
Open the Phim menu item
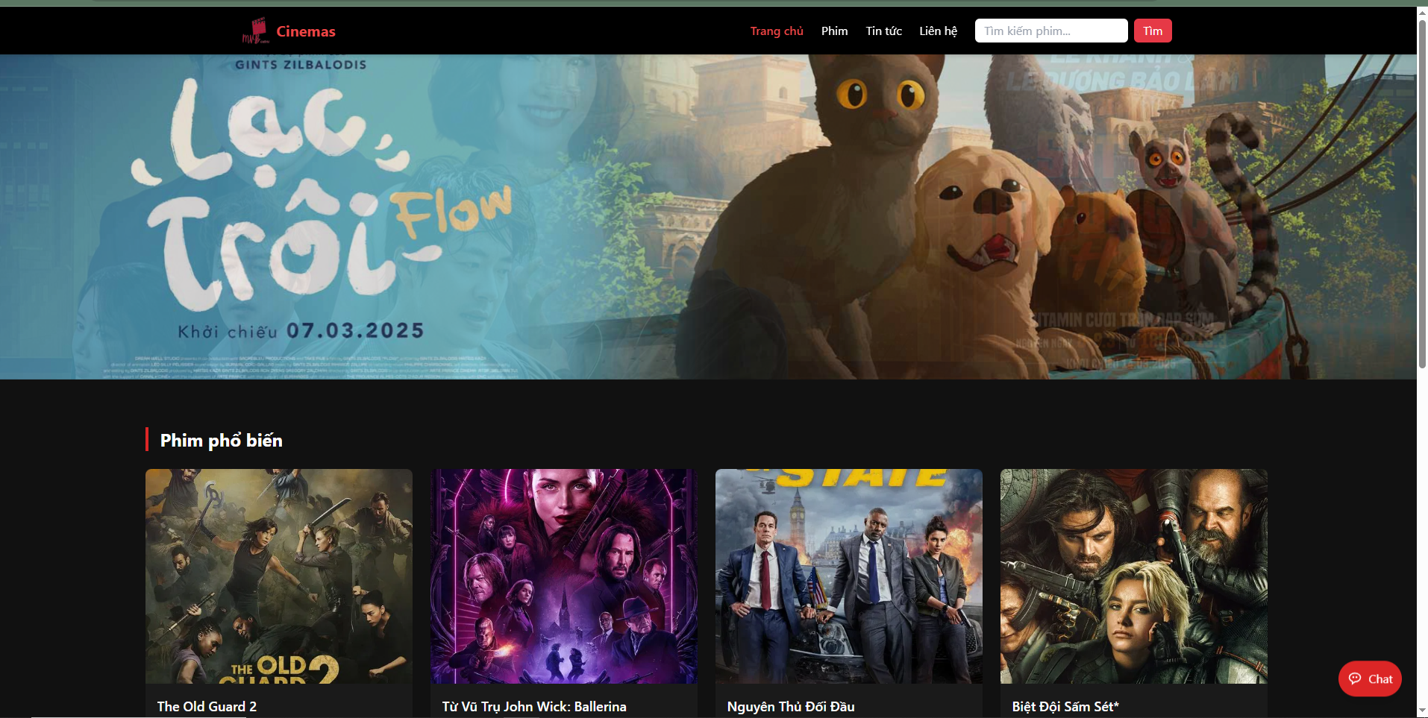tap(834, 31)
